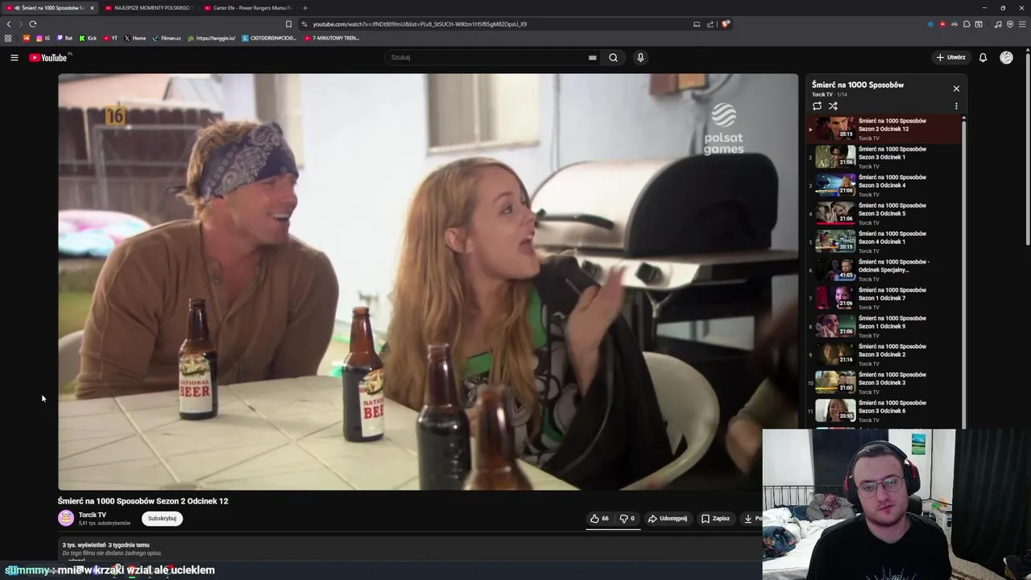The width and height of the screenshot is (1031, 580).
Task: Open the picture-in-picture icon in address bar
Action: [x=697, y=24]
